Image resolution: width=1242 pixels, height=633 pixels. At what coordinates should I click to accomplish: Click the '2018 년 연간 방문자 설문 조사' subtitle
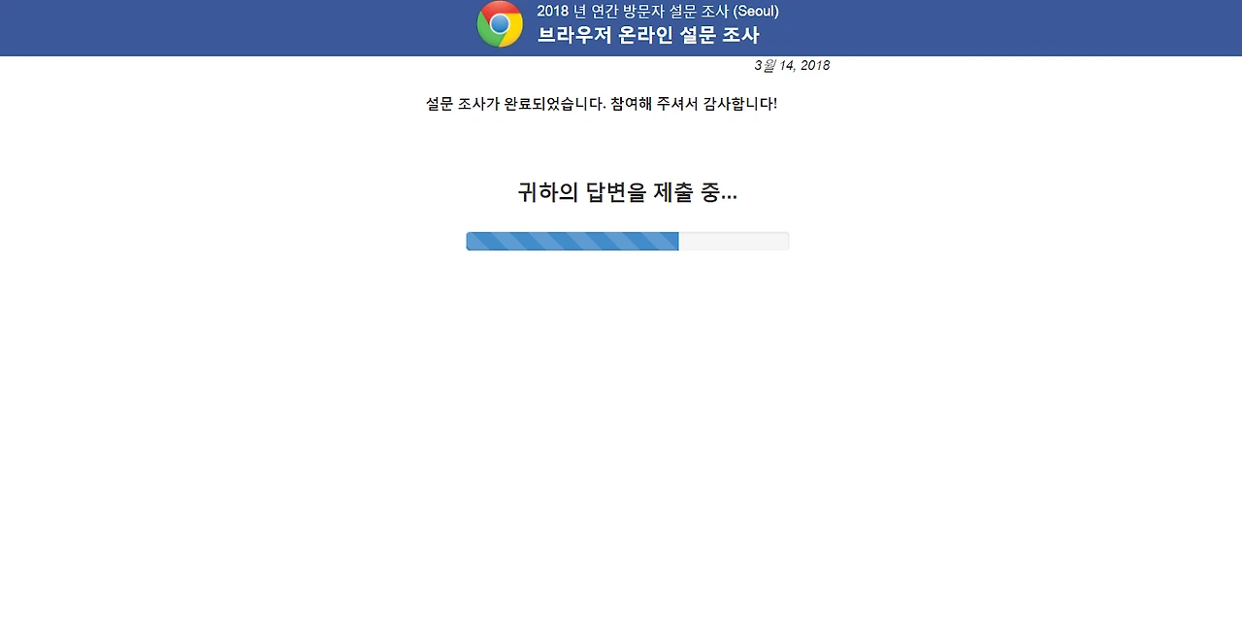point(633,12)
